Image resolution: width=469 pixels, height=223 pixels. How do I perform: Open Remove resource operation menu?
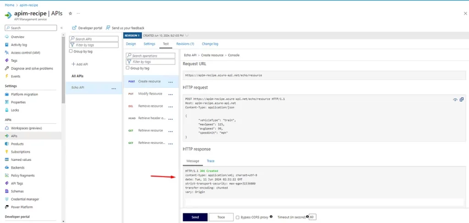click(170, 107)
